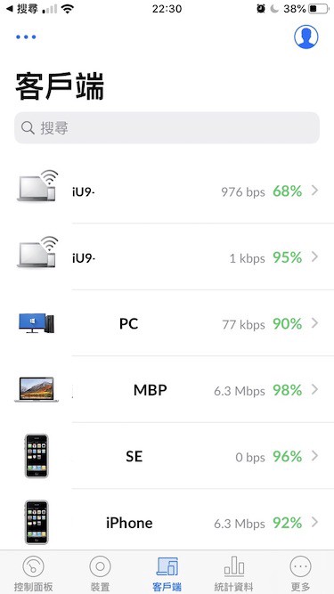Expand the PC client via its chevron
This screenshot has width=334, height=594.
(314, 323)
